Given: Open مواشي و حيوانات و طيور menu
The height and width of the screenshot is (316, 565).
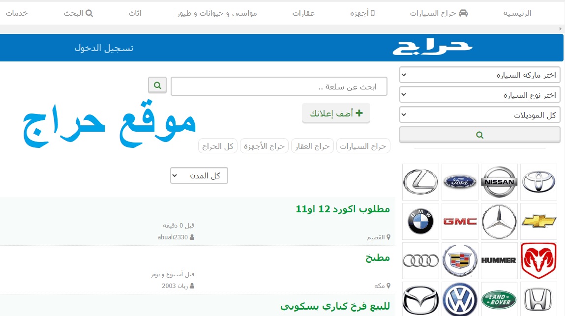Looking at the screenshot, I should tap(217, 13).
